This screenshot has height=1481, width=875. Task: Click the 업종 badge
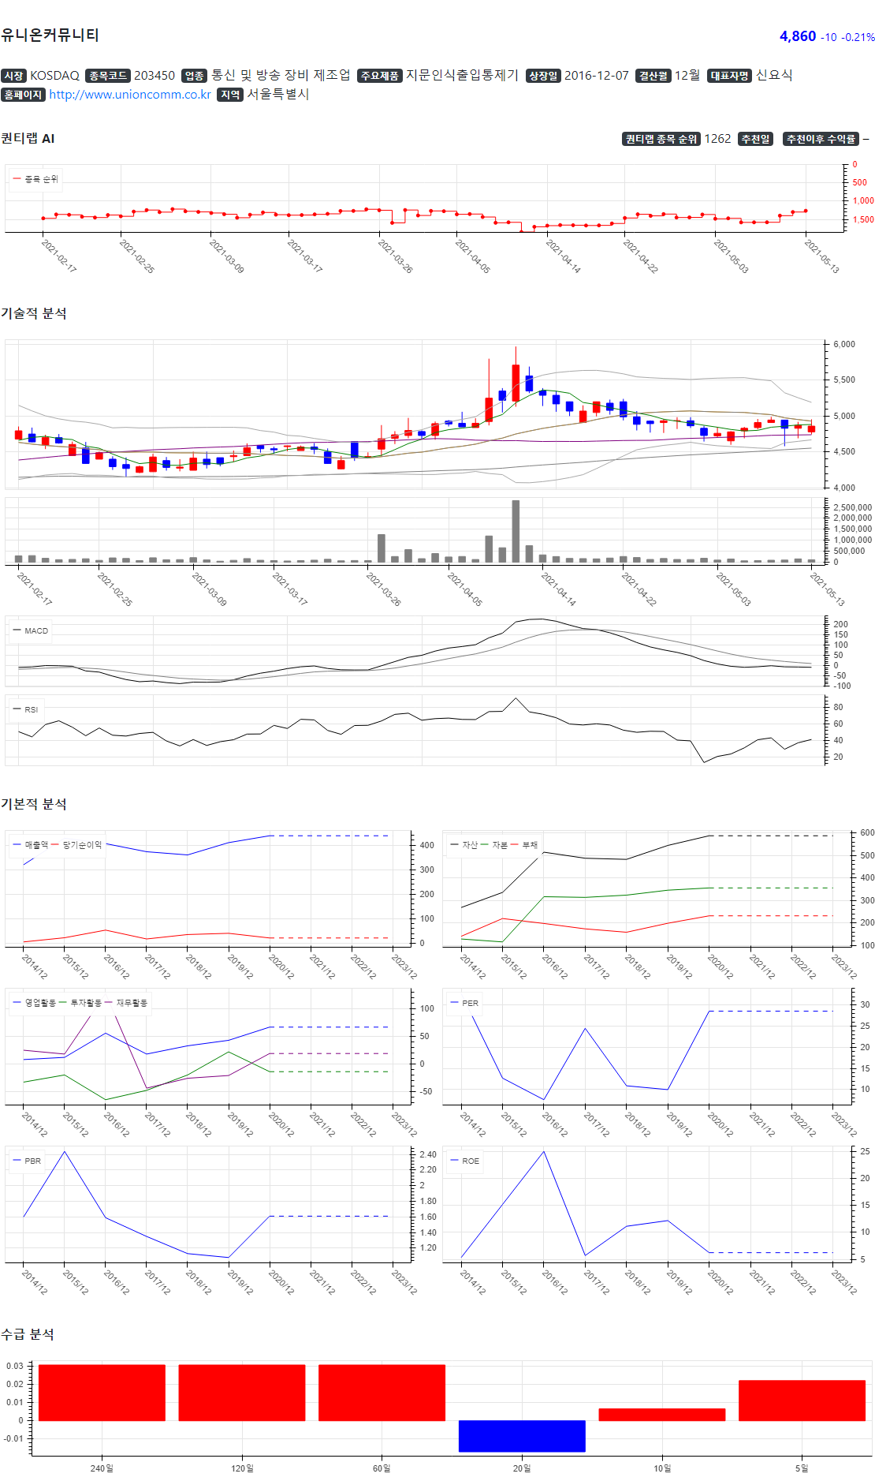point(194,76)
